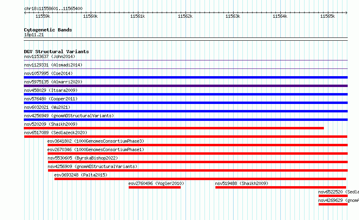Click the 18p11.21 band label
359x220 pixels.
34,35
